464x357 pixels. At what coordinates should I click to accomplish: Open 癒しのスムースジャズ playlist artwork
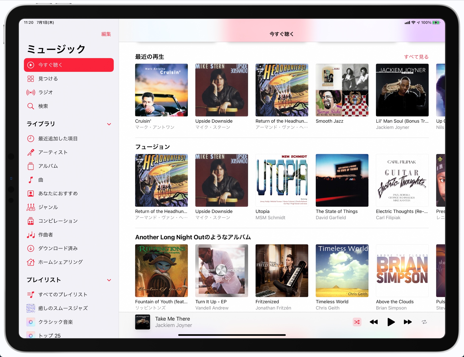(x=31, y=308)
